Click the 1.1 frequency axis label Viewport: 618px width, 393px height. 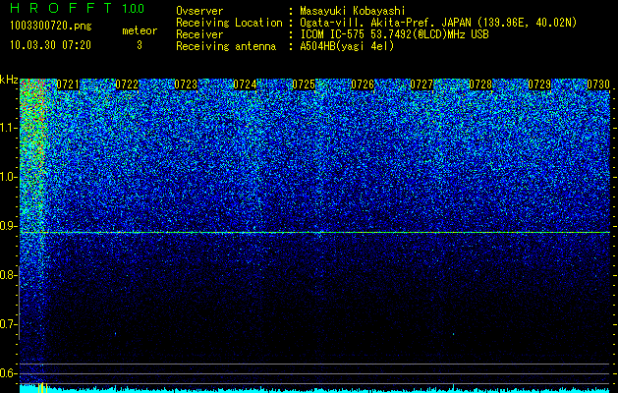pos(9,129)
